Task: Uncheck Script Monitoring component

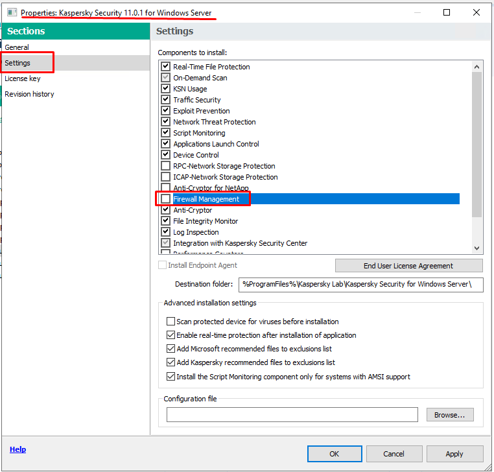Action: click(166, 133)
